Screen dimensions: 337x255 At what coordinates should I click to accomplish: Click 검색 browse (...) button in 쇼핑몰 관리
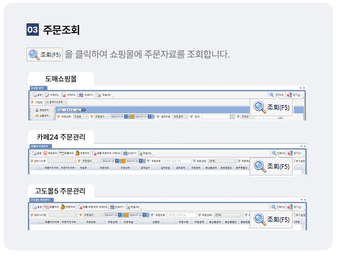232,117
